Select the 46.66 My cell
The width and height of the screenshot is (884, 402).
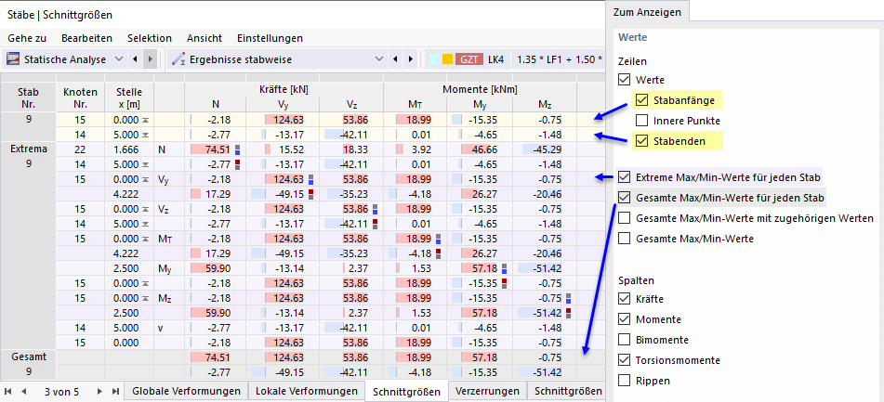481,149
